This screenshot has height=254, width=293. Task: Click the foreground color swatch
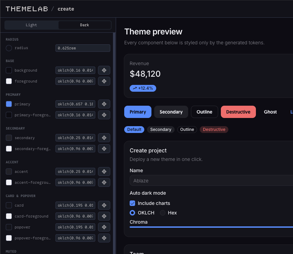[x=9, y=81]
